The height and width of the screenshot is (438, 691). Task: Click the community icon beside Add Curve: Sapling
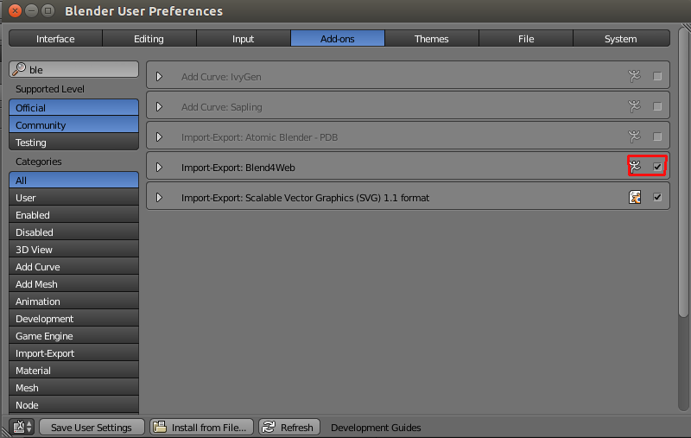click(x=635, y=107)
